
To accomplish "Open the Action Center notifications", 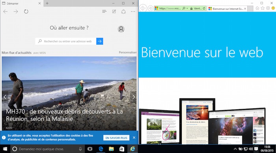I will 256,149.
